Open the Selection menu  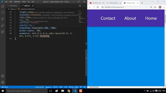pos(17,2)
